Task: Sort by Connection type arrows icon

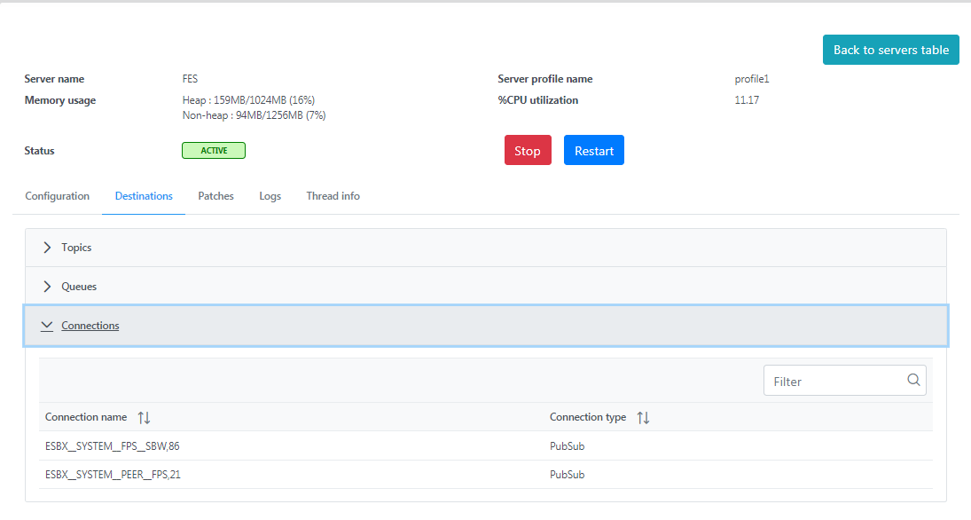Action: pos(643,418)
